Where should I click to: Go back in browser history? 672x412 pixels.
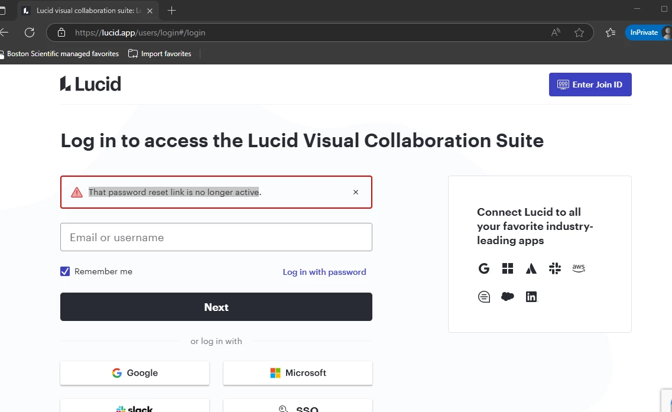click(x=4, y=33)
